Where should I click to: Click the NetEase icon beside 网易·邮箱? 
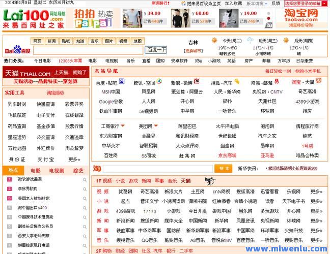pos(277,81)
